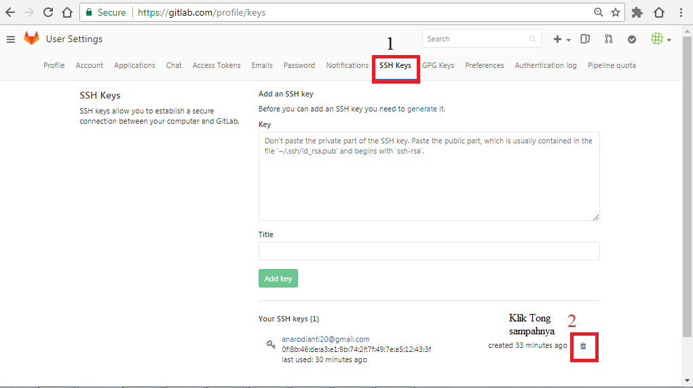The image size is (693, 388).
Task: Open the Pipeline quota tab
Action: click(612, 65)
